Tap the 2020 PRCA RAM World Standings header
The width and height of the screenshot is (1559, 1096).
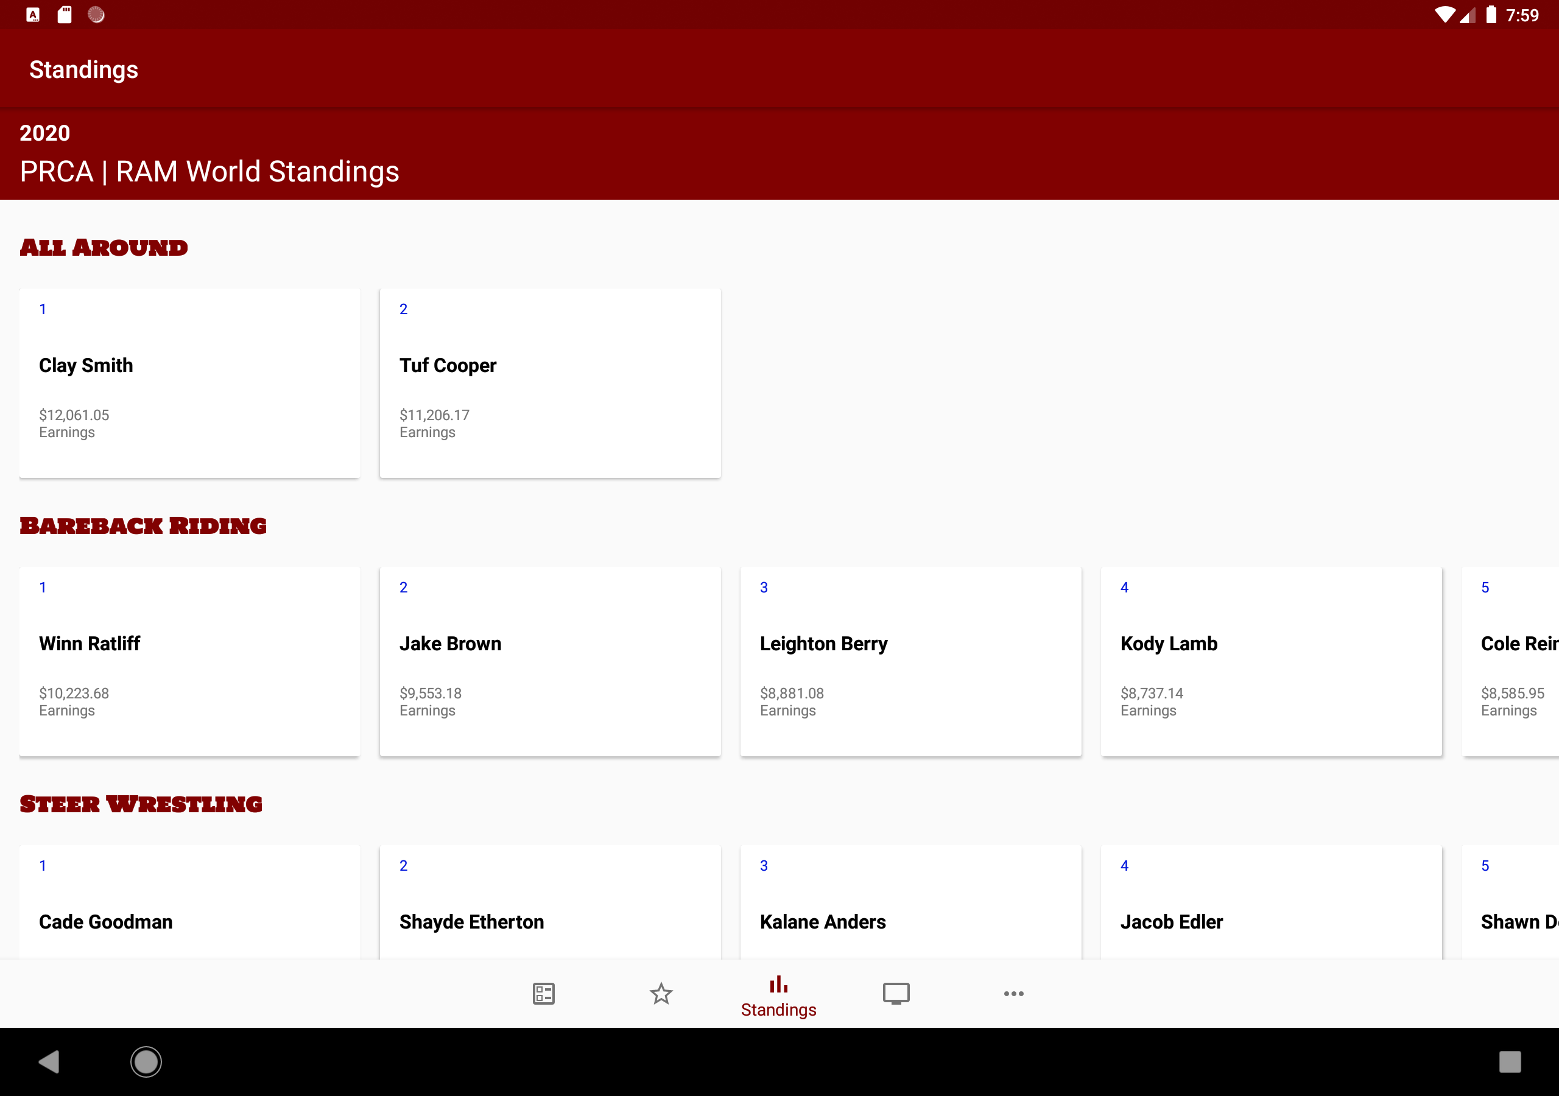[209, 155]
